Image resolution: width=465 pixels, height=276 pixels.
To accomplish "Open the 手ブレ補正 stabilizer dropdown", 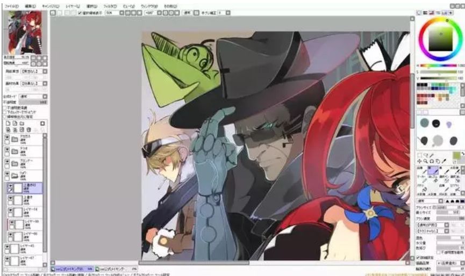I will pos(228,13).
